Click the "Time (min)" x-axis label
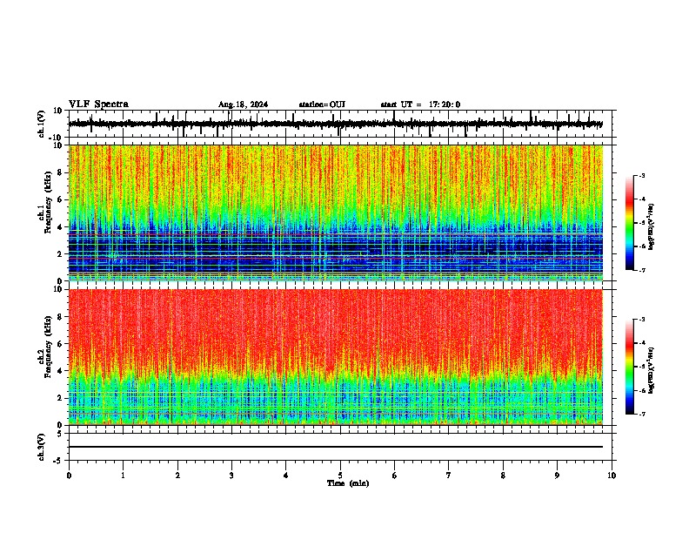689x533 pixels. (348, 483)
